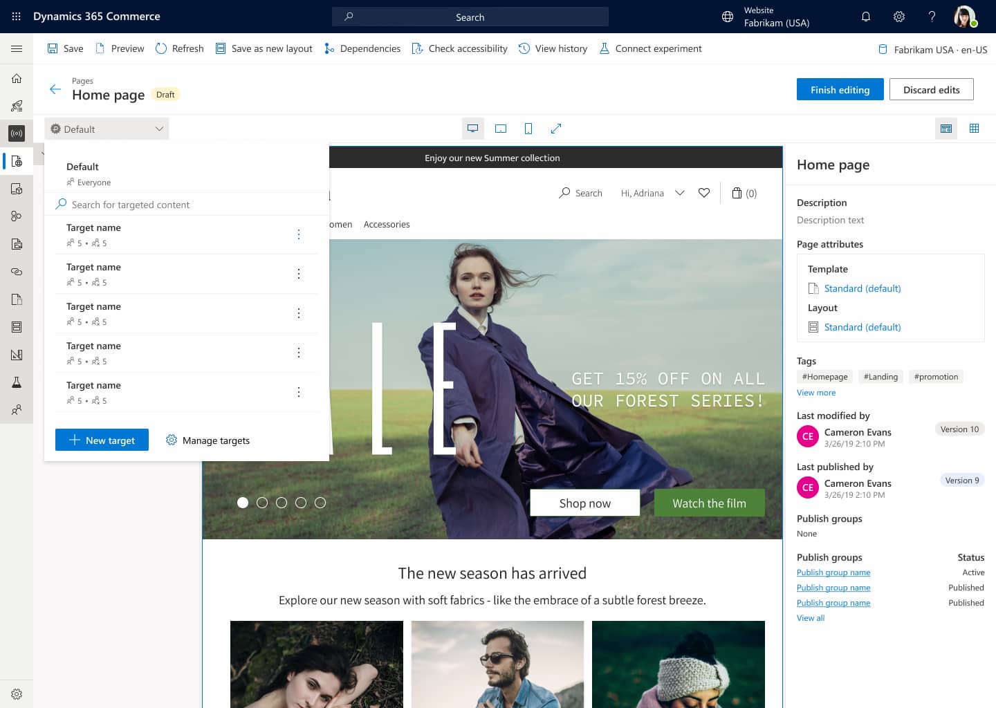Open the settings gear in top bar
996x708 pixels.
(899, 17)
